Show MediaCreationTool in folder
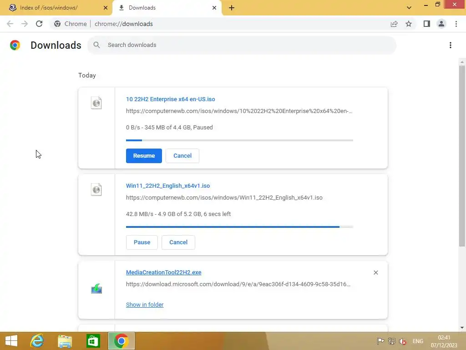Screen dimensions: 466x350 tap(145, 304)
